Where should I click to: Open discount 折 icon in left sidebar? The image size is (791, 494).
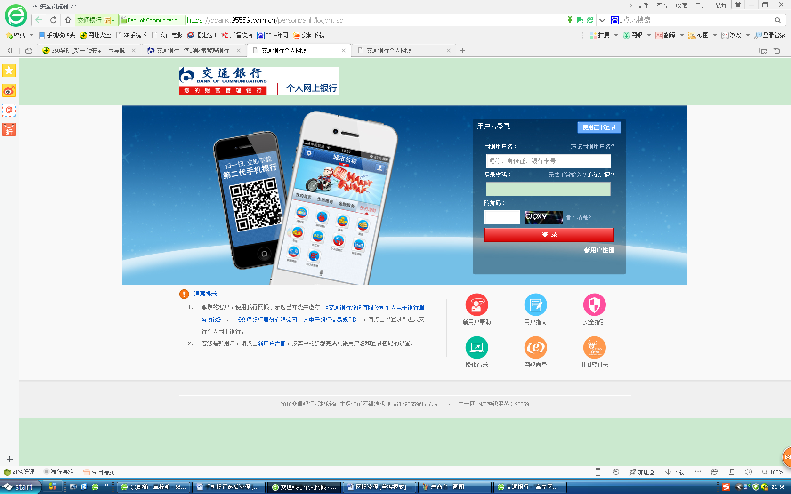coord(9,130)
